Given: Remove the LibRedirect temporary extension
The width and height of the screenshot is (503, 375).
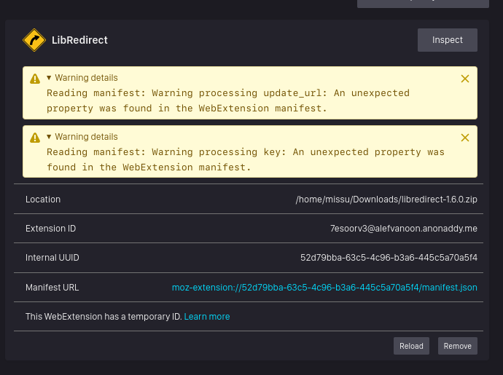Looking at the screenshot, I should [x=458, y=346].
